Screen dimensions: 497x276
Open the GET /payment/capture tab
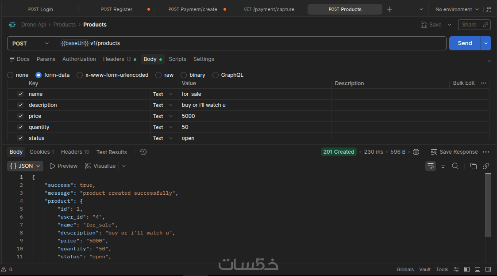(269, 9)
